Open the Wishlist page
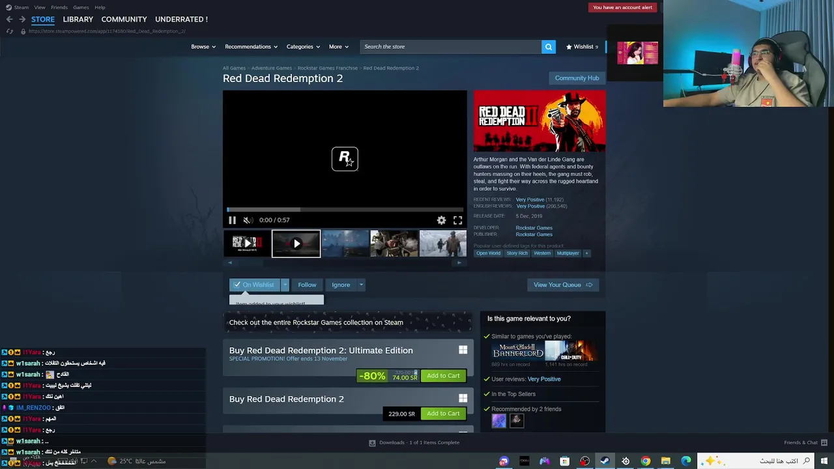The image size is (834, 469). coord(582,47)
